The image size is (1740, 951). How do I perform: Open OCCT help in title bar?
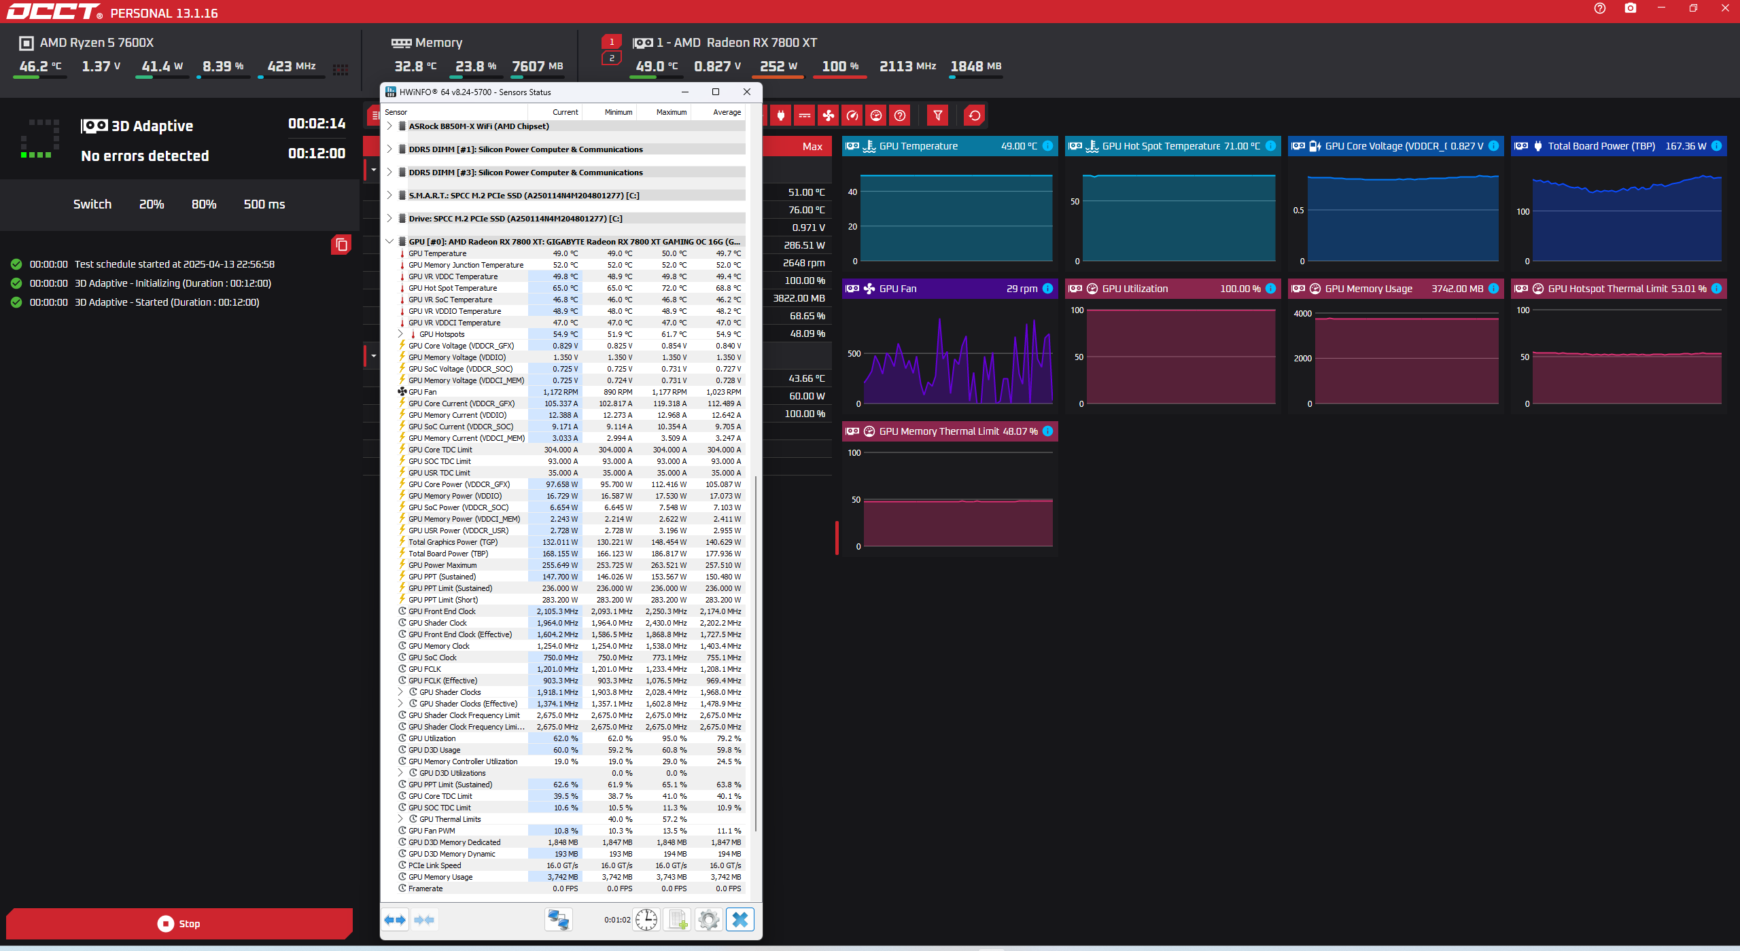1600,8
